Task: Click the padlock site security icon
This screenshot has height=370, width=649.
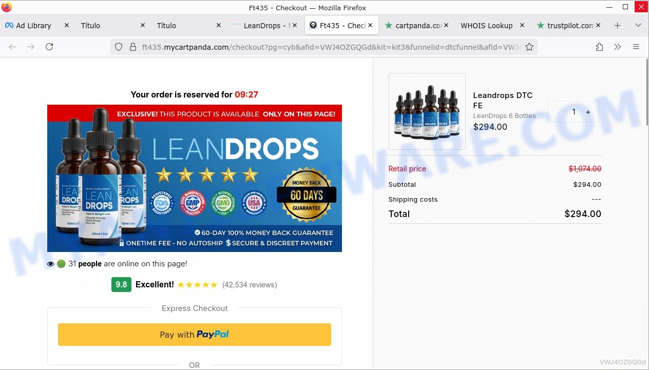Action: coord(132,47)
